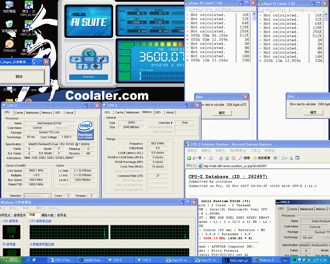330x264 pixels.
Task: Click the IE Edit page icon
Action: [x=298, y=158]
